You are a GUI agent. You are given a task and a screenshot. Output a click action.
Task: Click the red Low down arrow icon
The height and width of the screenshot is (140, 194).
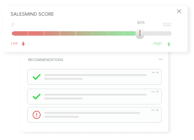[x=23, y=44]
